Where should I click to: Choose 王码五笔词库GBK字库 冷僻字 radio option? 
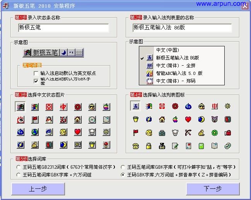[123, 167]
